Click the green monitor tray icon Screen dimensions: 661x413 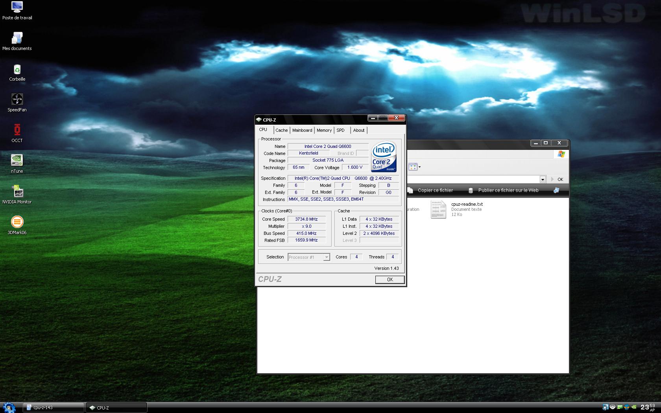point(620,407)
